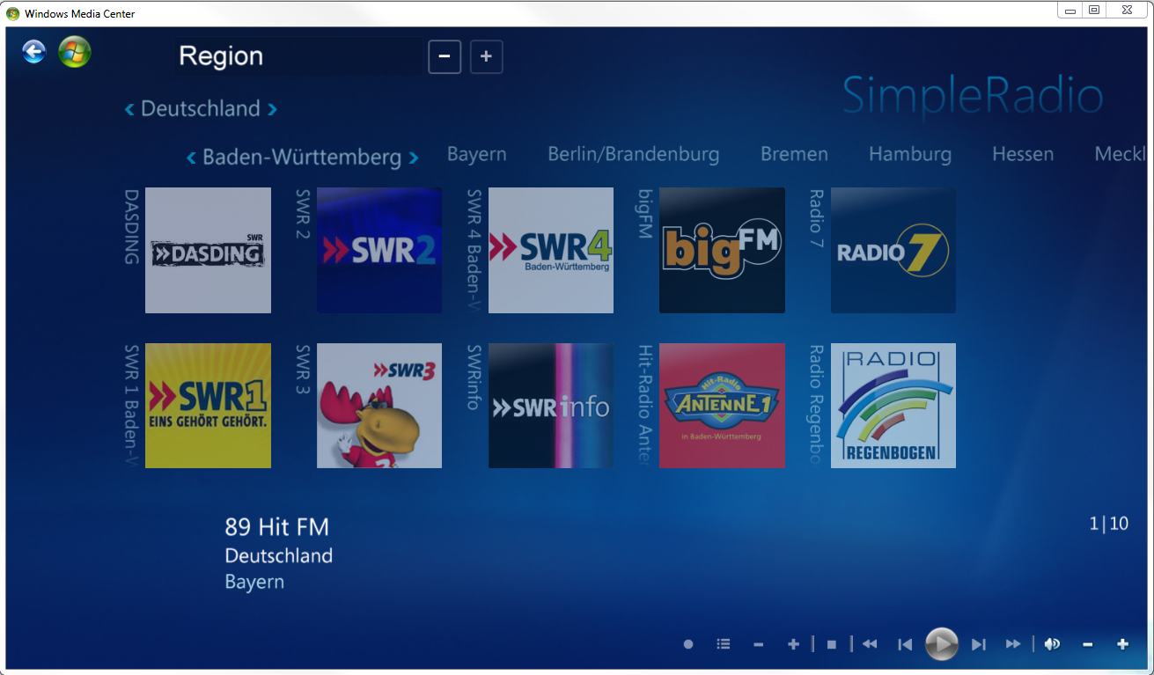This screenshot has height=675, width=1154.
Task: Click the left chevron before Baden-Württemberg
Action: (x=191, y=156)
